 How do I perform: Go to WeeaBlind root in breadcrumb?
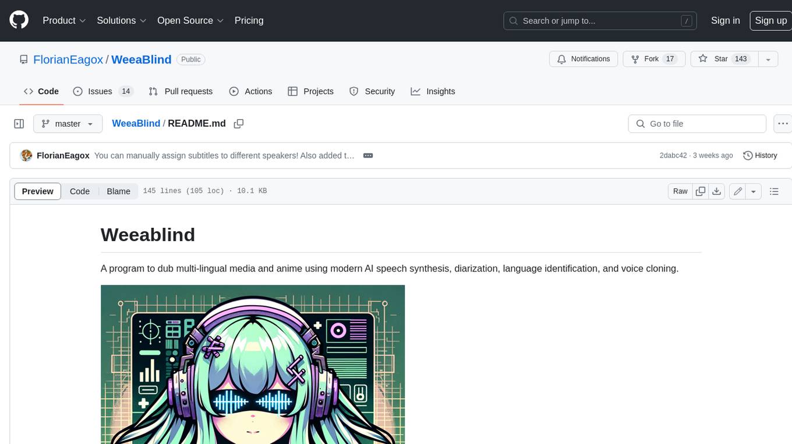pyautogui.click(x=136, y=124)
